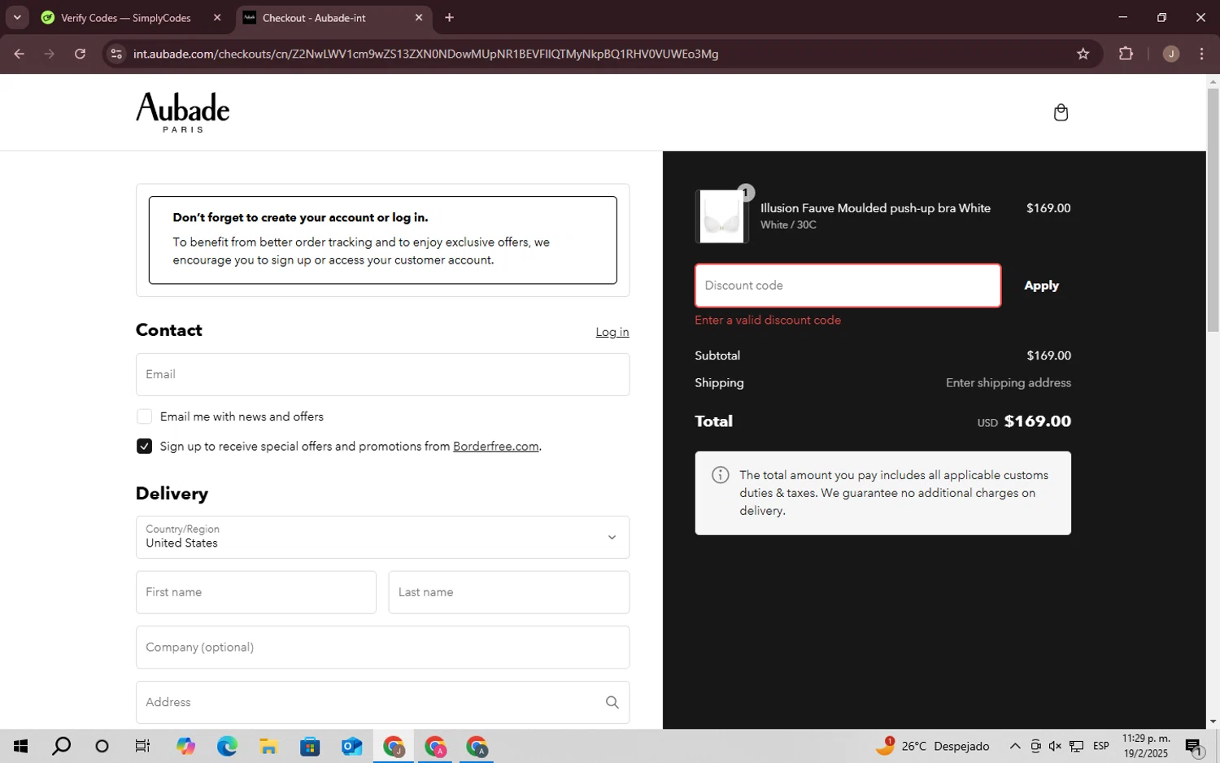This screenshot has width=1220, height=763.
Task: Click the browser address bar URL
Action: tap(425, 54)
